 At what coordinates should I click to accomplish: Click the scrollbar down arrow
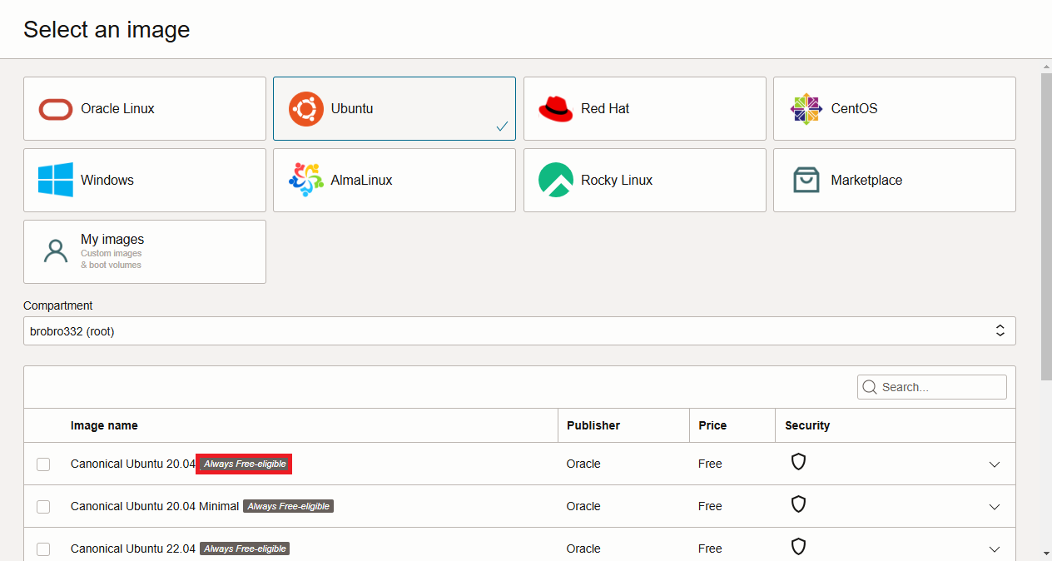pyautogui.click(x=1046, y=553)
